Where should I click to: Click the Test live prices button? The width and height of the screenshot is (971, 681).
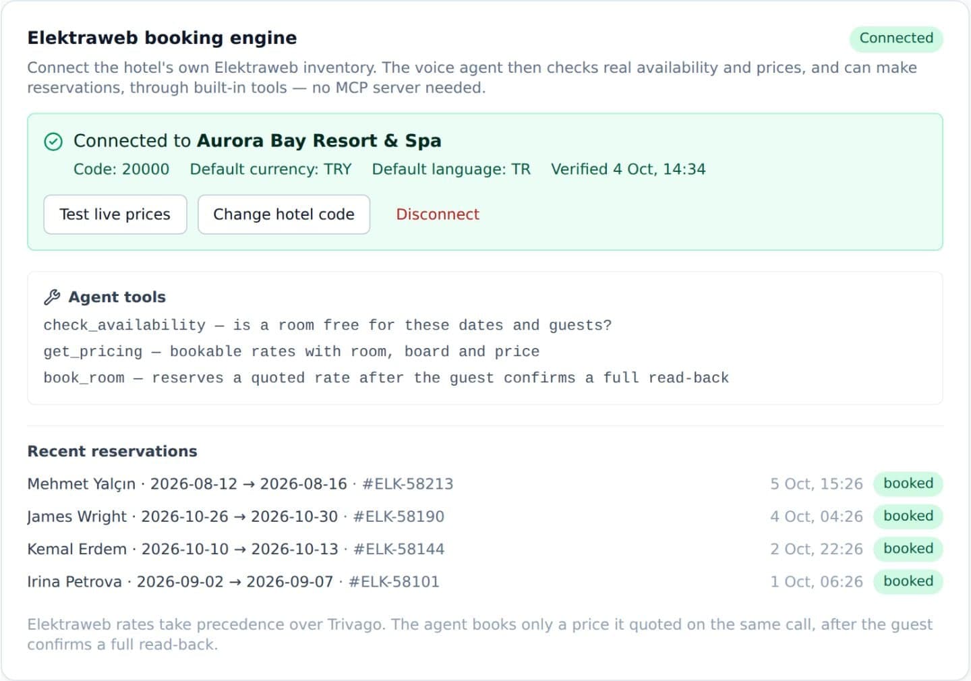tap(115, 214)
